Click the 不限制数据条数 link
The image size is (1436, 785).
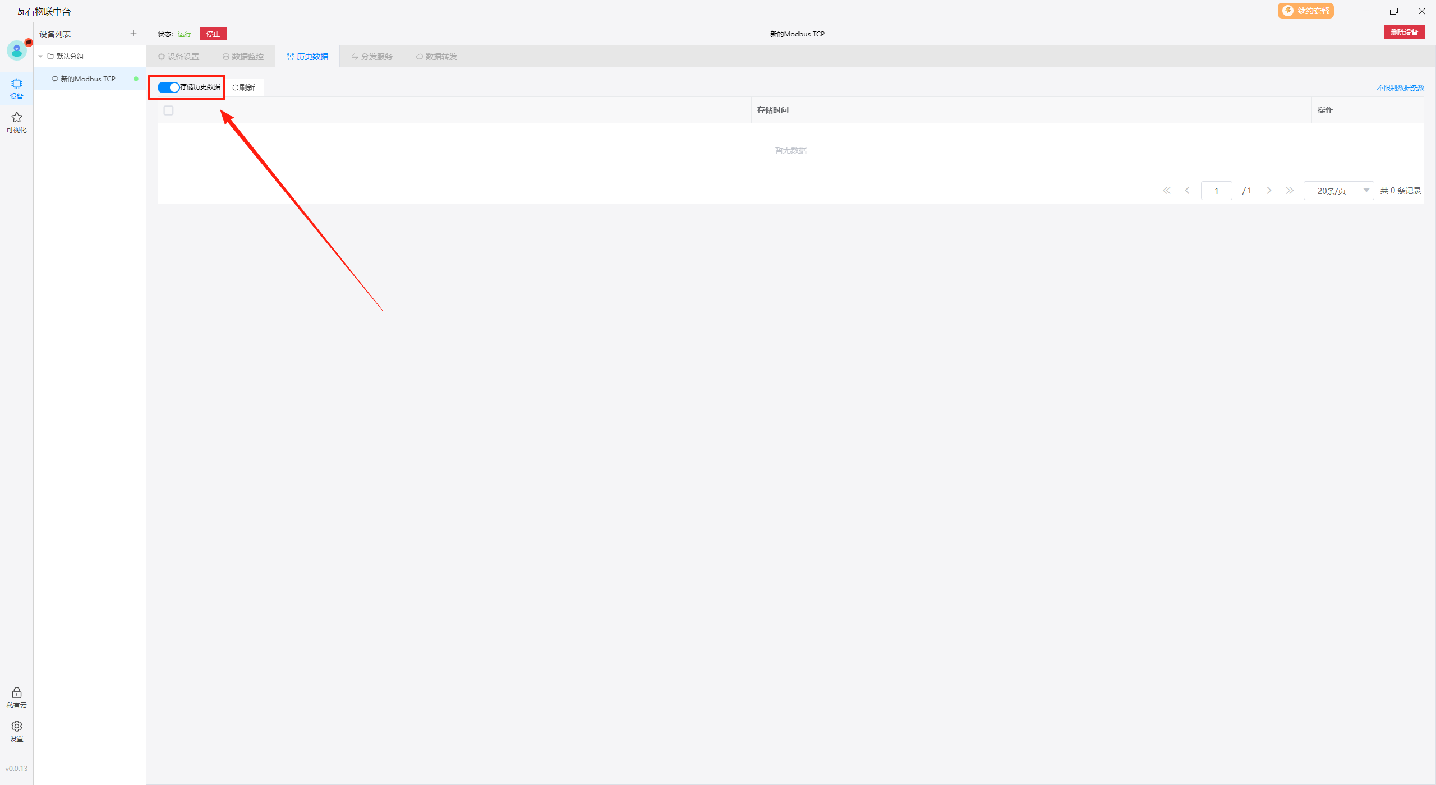pyautogui.click(x=1400, y=88)
